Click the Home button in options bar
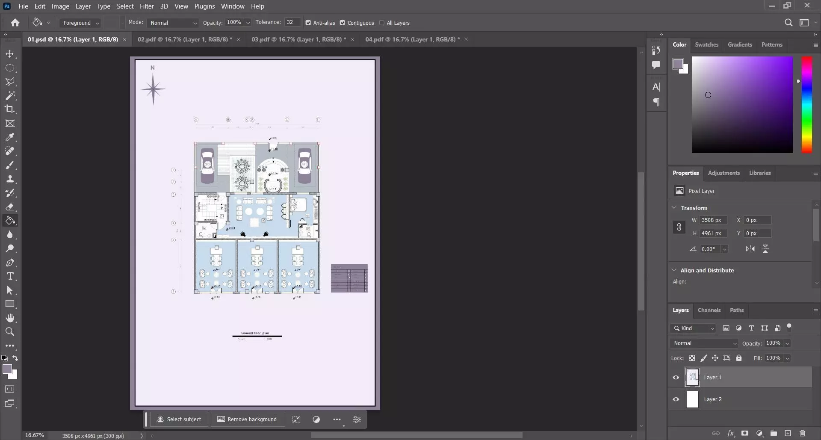Viewport: 821px width, 440px height. click(x=15, y=23)
